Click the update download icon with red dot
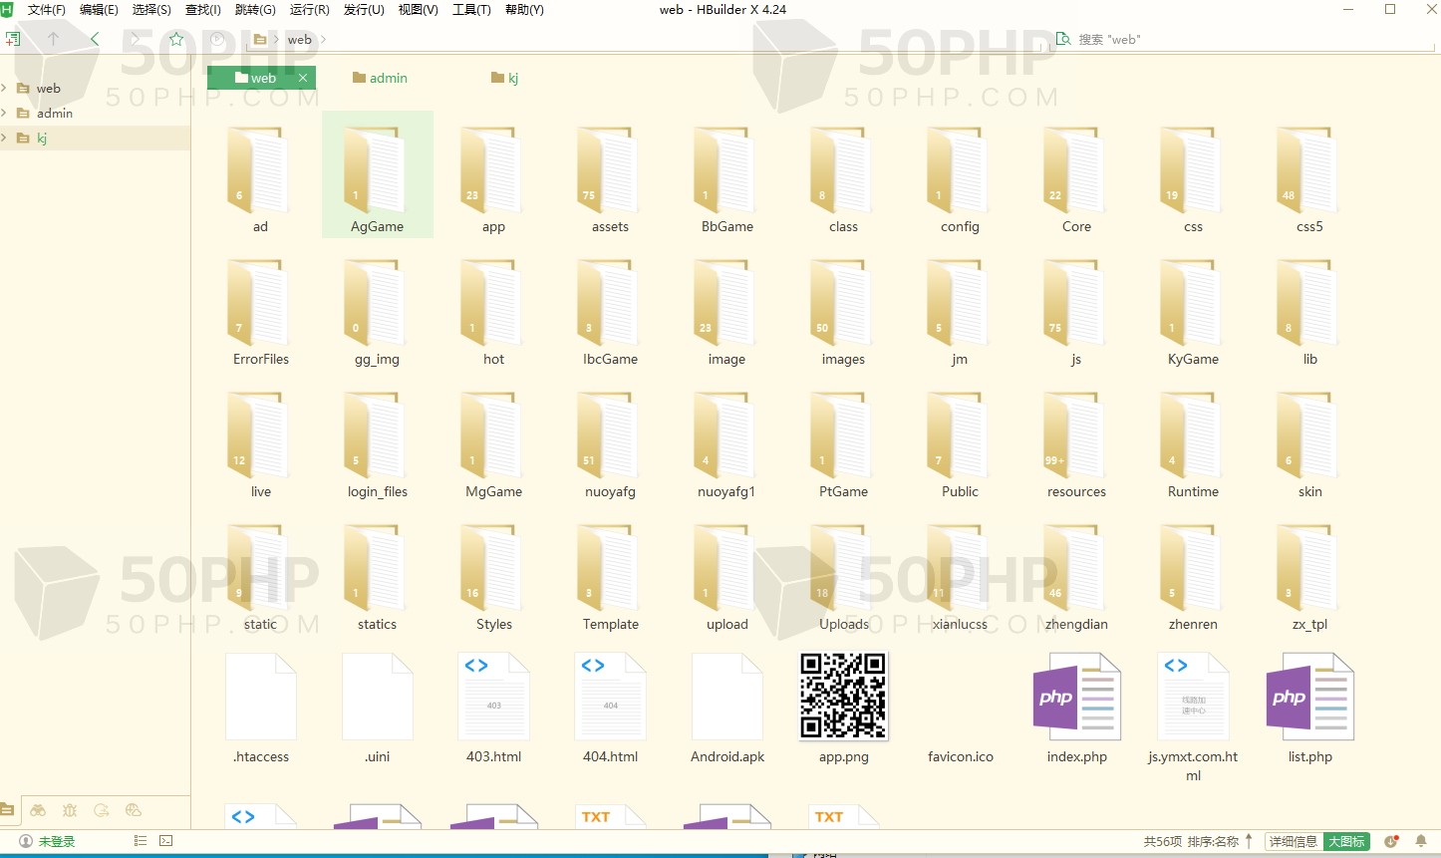This screenshot has height=858, width=1441. pyautogui.click(x=1391, y=841)
